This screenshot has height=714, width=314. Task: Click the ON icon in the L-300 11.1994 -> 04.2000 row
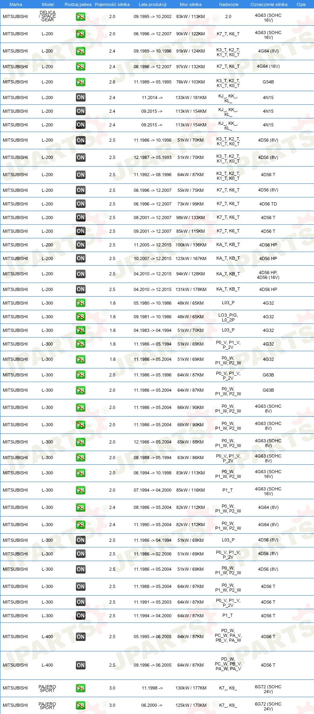(81, 616)
